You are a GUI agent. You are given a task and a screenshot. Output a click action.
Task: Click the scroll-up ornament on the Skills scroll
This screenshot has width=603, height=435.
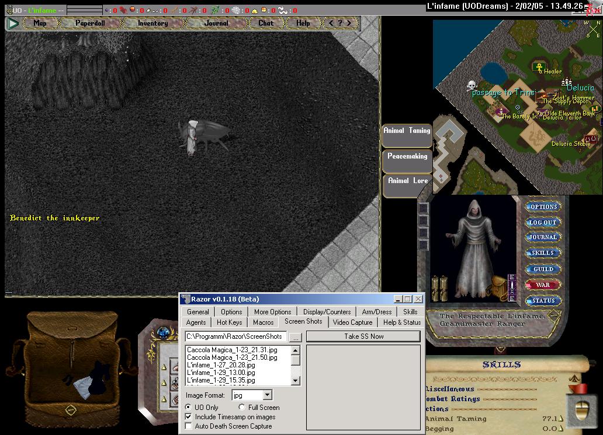(574, 378)
